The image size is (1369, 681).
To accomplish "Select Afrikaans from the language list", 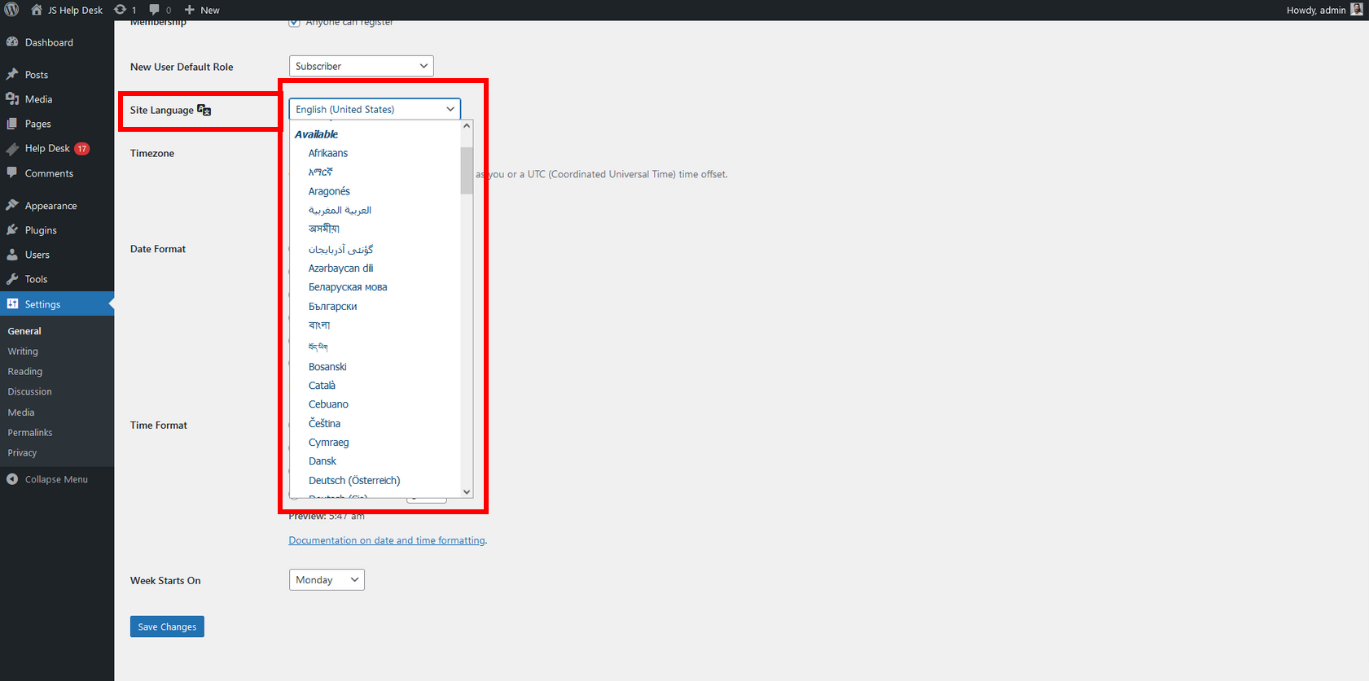I will [328, 153].
